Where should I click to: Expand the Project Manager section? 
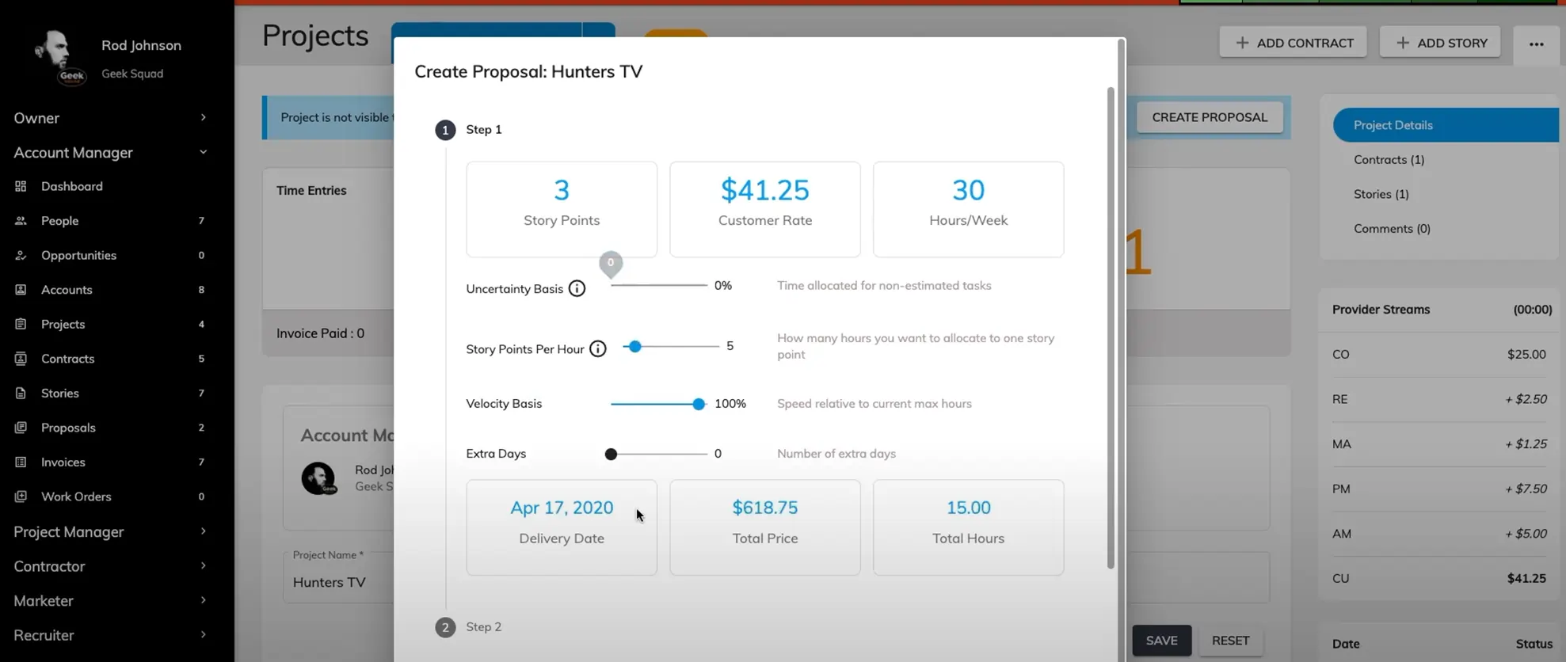pos(203,531)
